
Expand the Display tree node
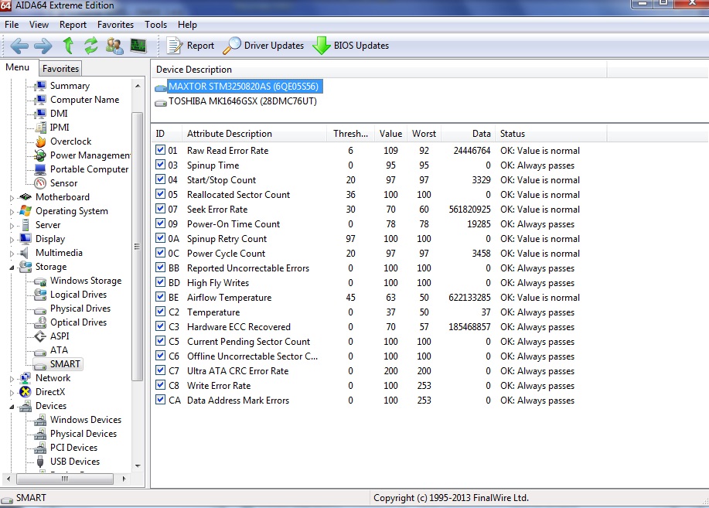(x=12, y=240)
